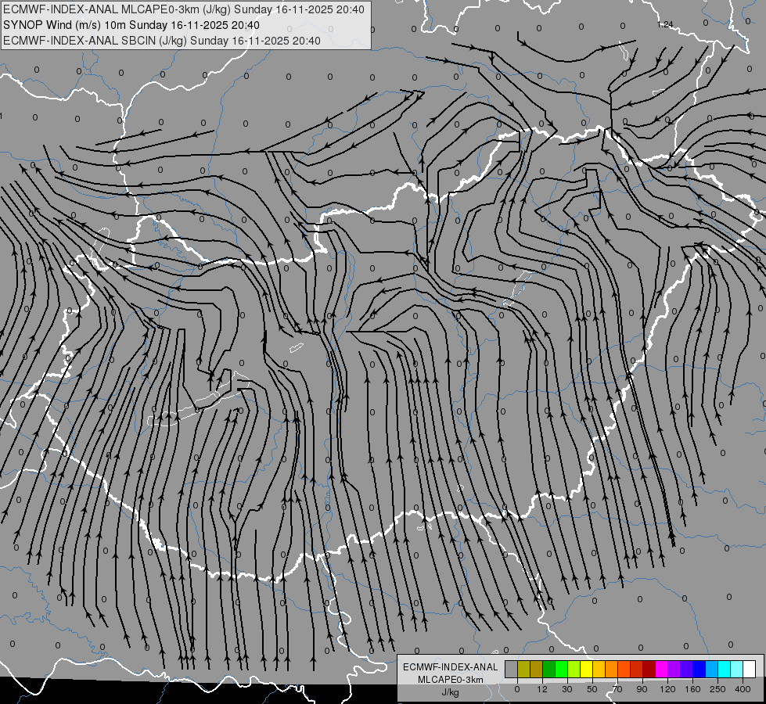Click the sky blue swatch left of 250
Image resolution: width=766 pixels, height=704 pixels.
712,670
